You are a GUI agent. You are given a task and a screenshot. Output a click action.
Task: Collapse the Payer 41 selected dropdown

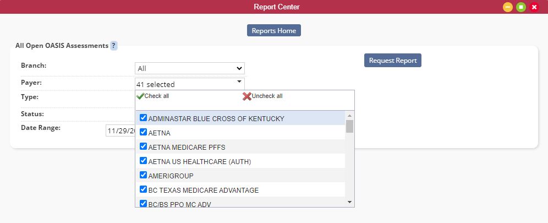[190, 84]
